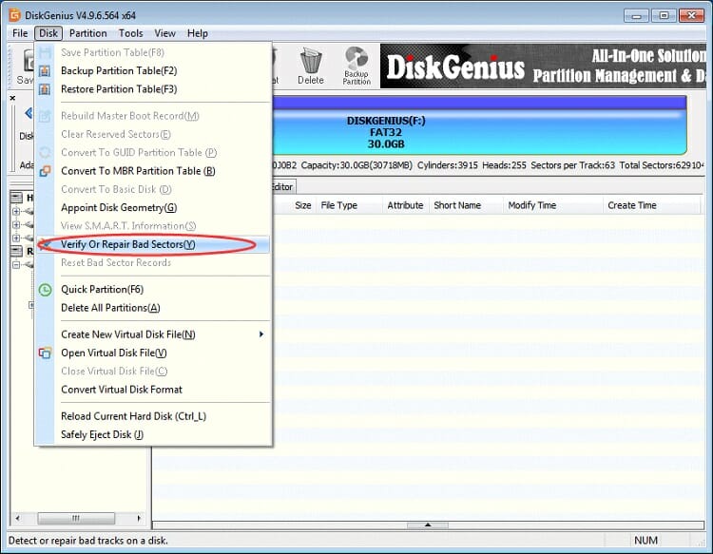Select Safely Eject Disk
The image size is (713, 554).
(x=102, y=434)
